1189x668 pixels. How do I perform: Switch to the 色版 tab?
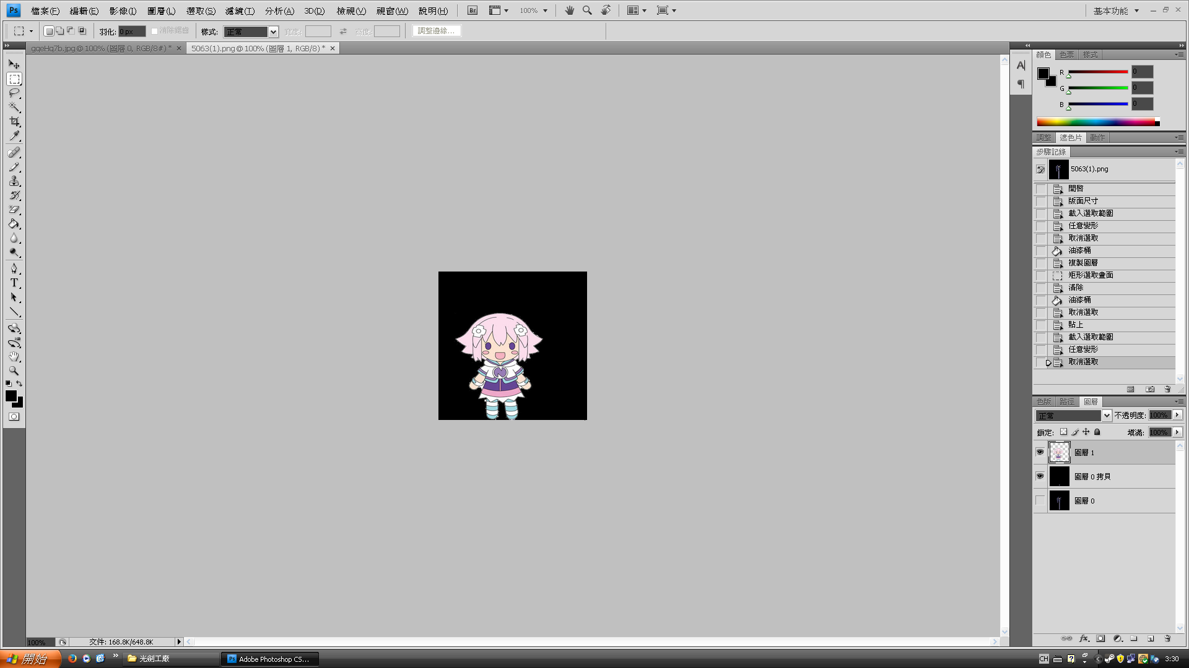(1043, 401)
